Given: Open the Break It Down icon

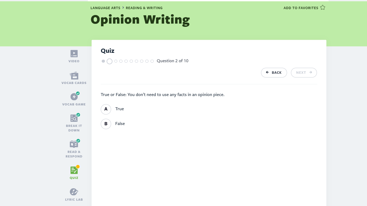Looking at the screenshot, I should pos(74,118).
